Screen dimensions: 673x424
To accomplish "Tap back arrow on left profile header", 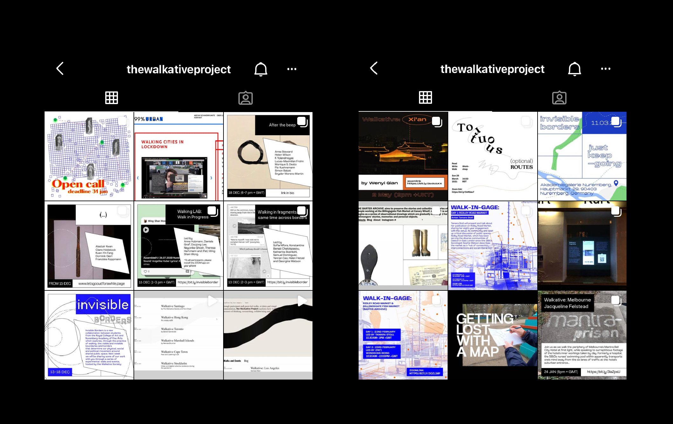I will point(60,69).
